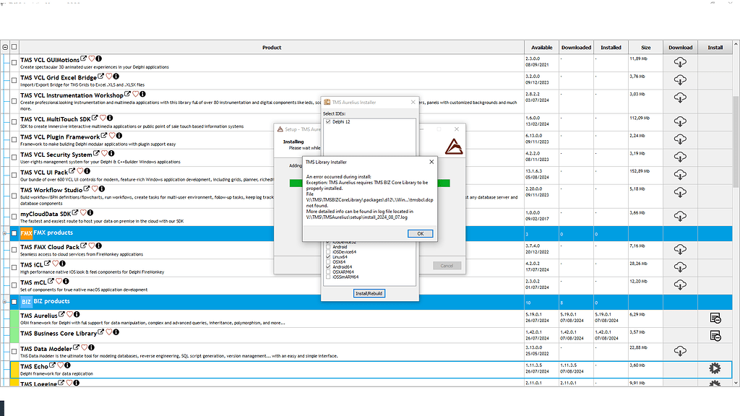Collapse the FMX products group row

click(x=6, y=233)
